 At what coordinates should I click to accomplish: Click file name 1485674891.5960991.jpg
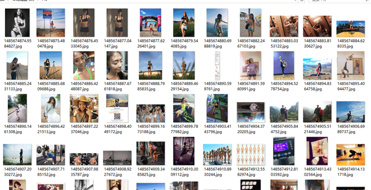251,86
